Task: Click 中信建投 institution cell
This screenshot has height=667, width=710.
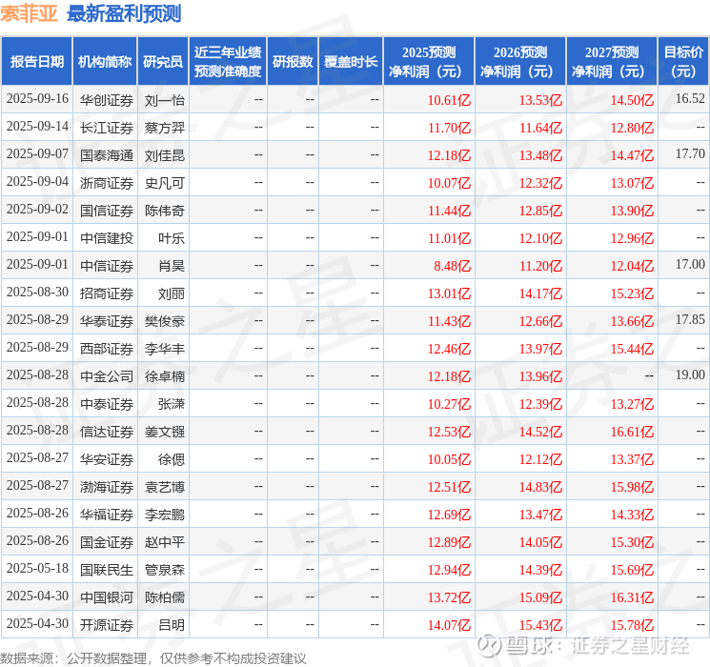Action: [x=107, y=238]
